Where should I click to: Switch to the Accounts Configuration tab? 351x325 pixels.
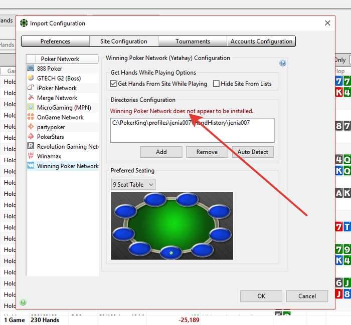coord(261,42)
